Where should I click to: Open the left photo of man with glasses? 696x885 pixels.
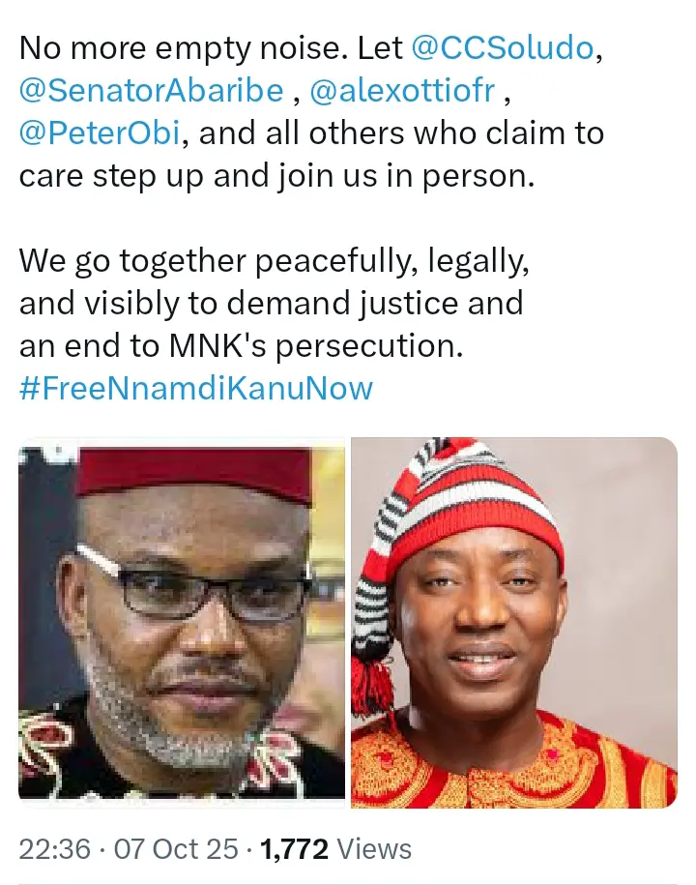tap(183, 621)
